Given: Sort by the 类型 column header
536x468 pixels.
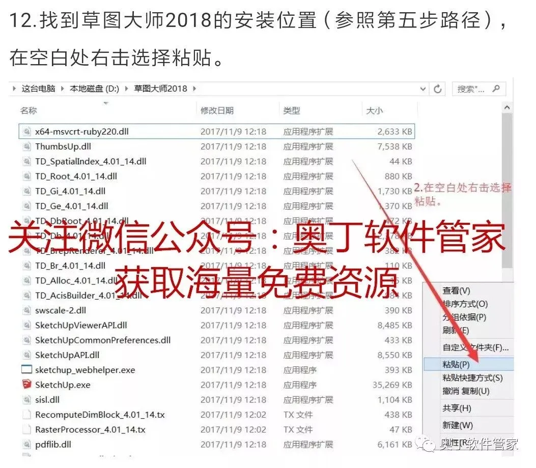Looking at the screenshot, I should coord(291,110).
